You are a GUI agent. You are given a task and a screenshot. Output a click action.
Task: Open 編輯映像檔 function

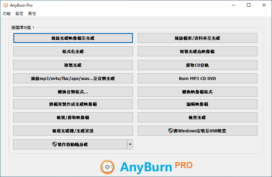197,104
